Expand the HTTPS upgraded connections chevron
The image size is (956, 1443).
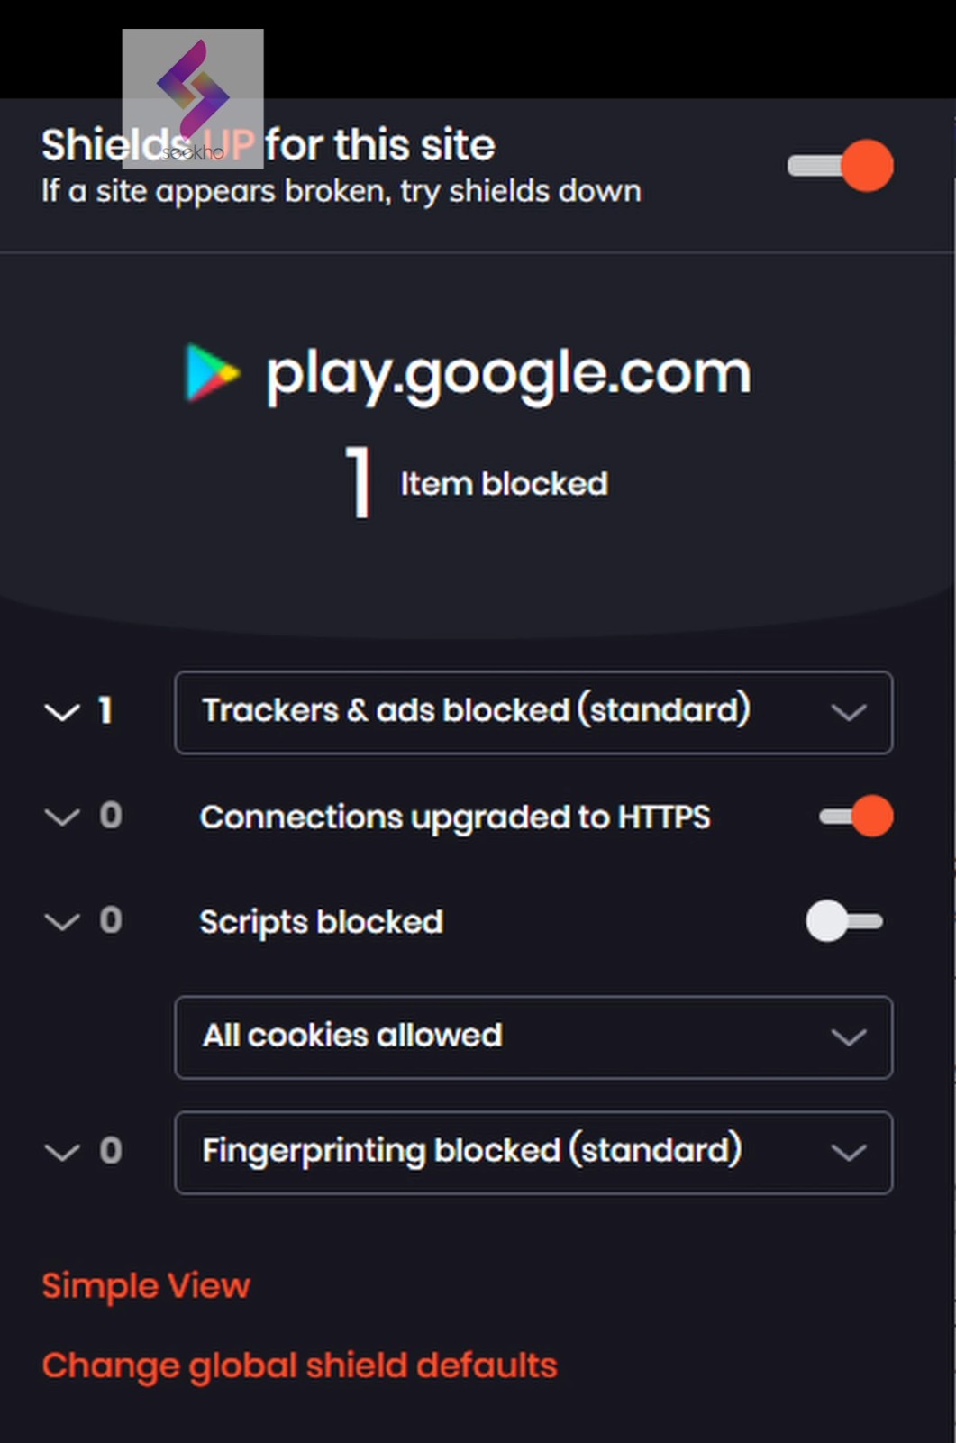point(62,817)
